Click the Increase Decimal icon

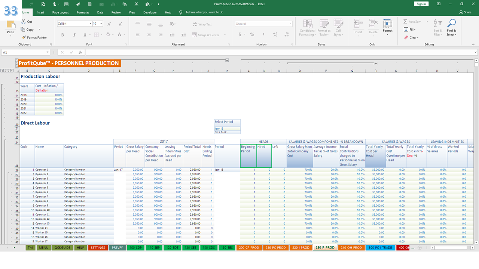(x=275, y=34)
